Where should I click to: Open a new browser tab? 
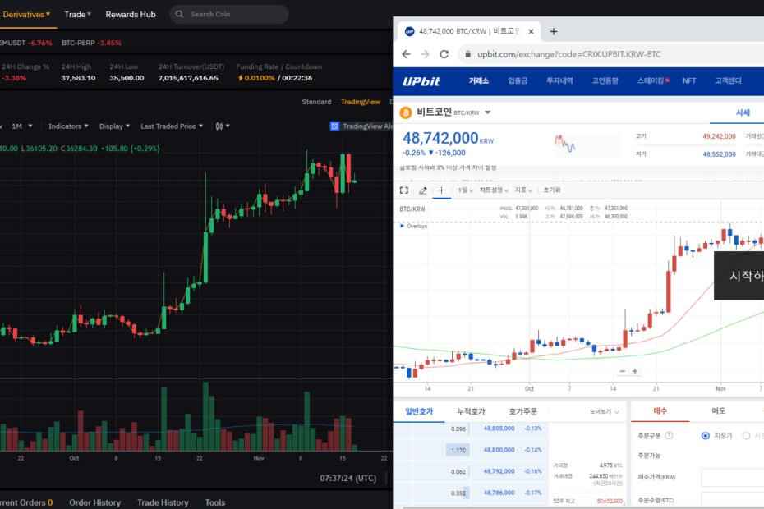point(554,32)
